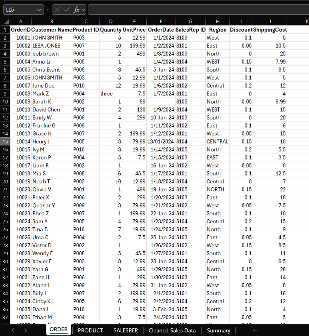The height and width of the screenshot is (336, 309).
Task: Switch to the SALESREP sheet tab
Action: pyautogui.click(x=126, y=330)
